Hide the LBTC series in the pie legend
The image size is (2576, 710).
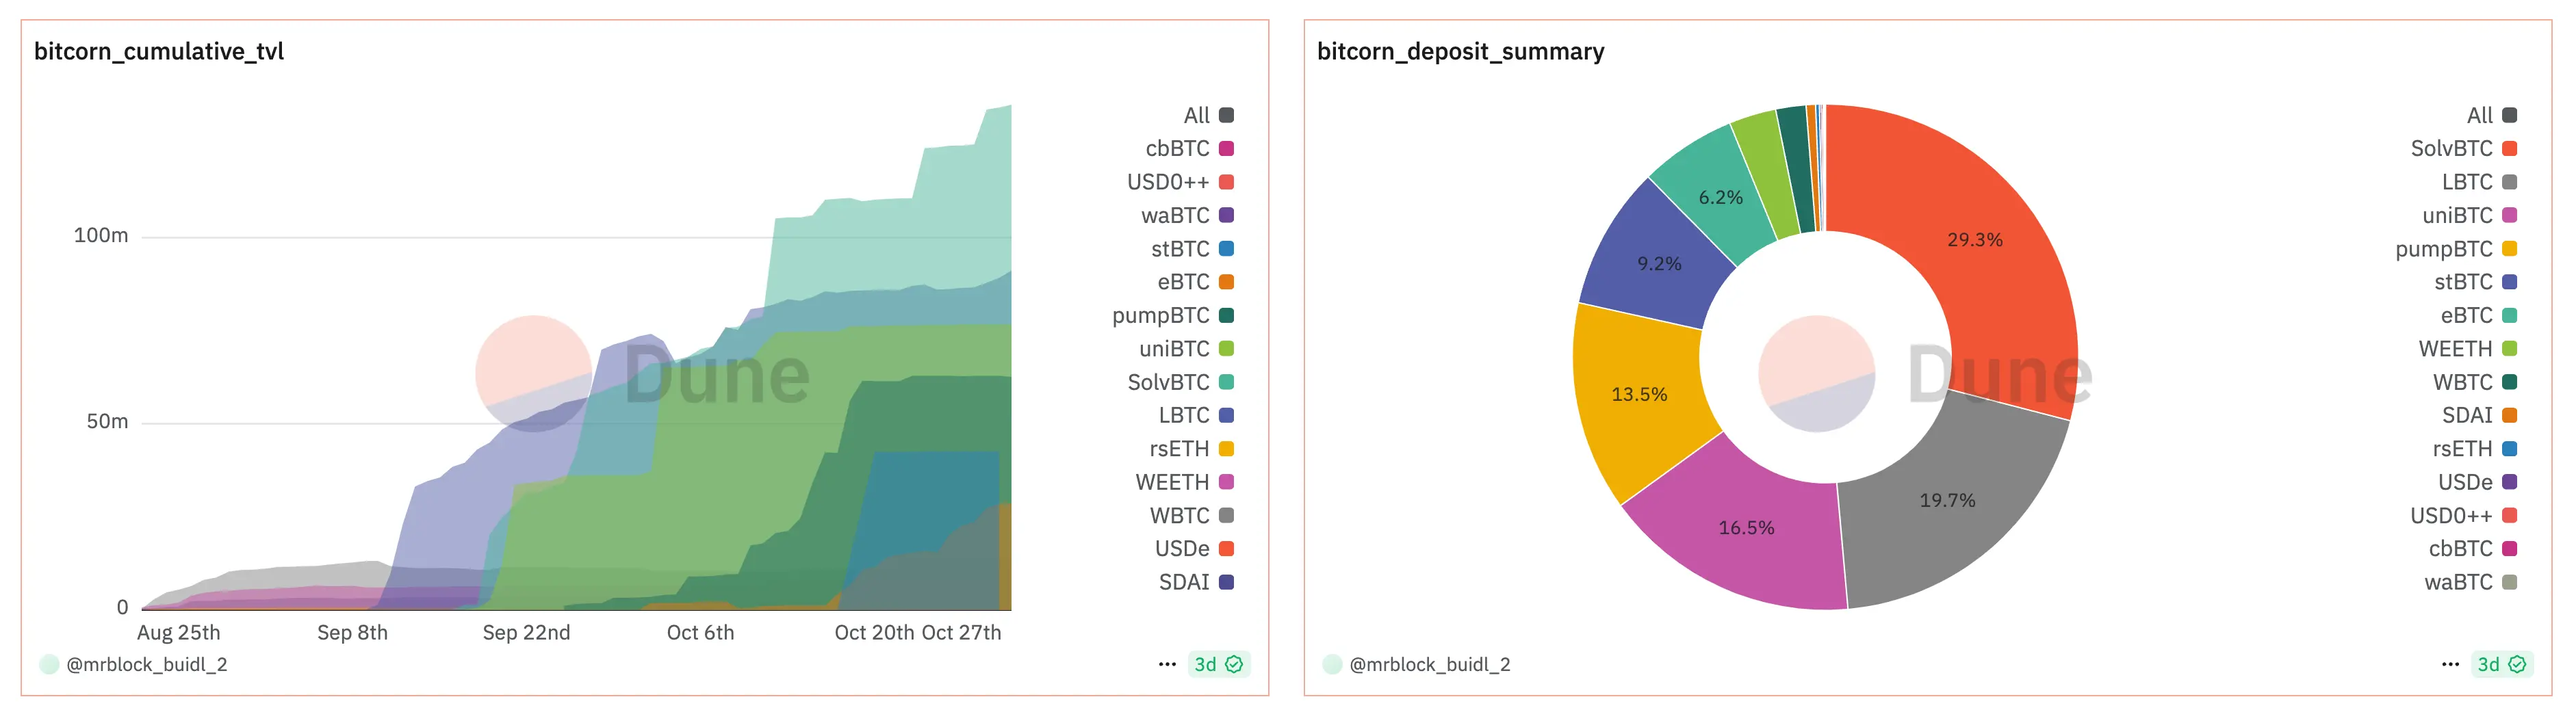coord(2477,182)
